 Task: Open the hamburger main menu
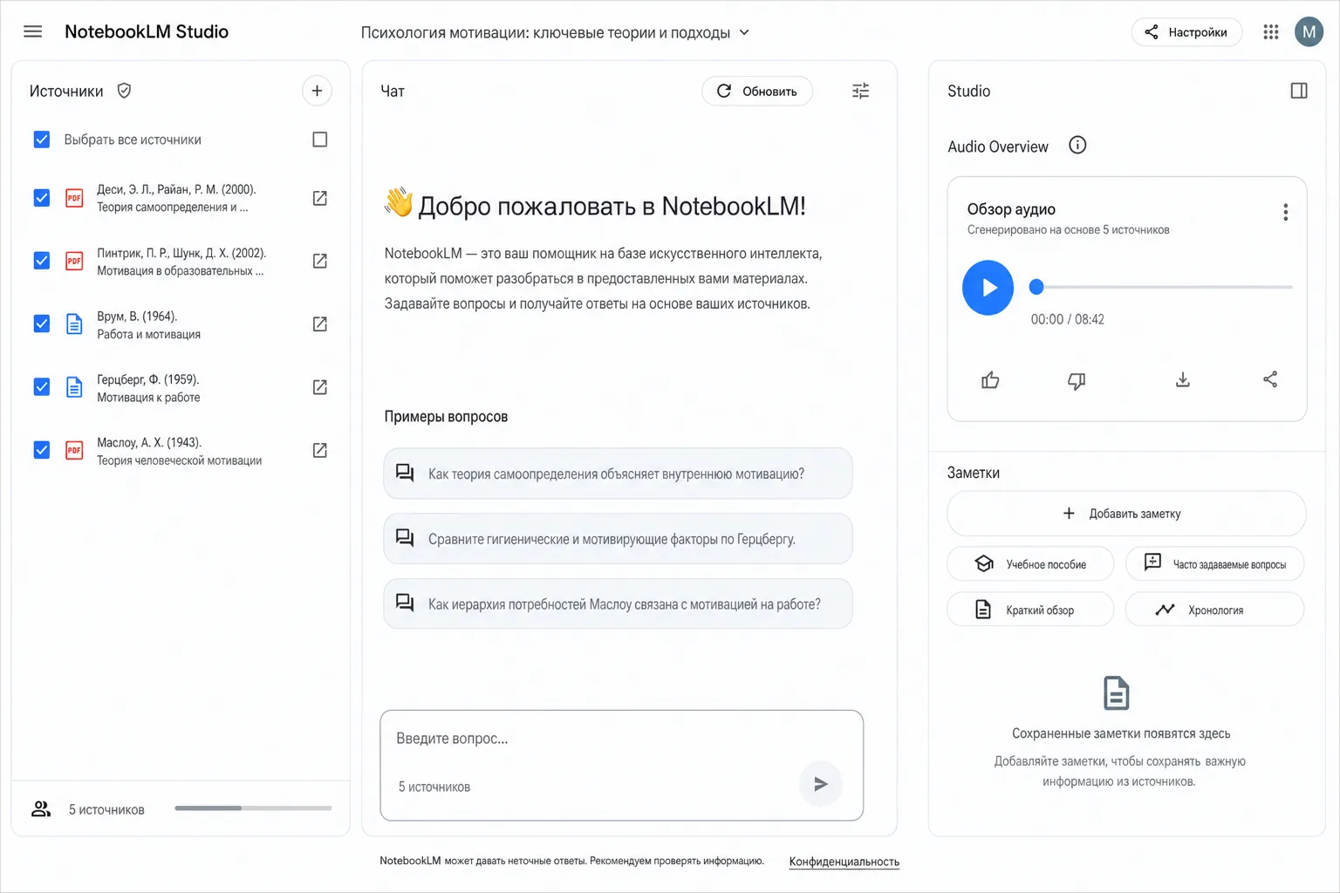click(x=32, y=31)
